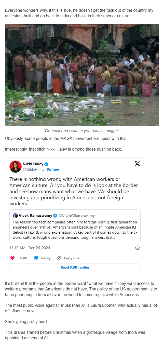The height and width of the screenshot is (346, 164).
Task: Click the article photo above the tweet
Action: (82, 75)
